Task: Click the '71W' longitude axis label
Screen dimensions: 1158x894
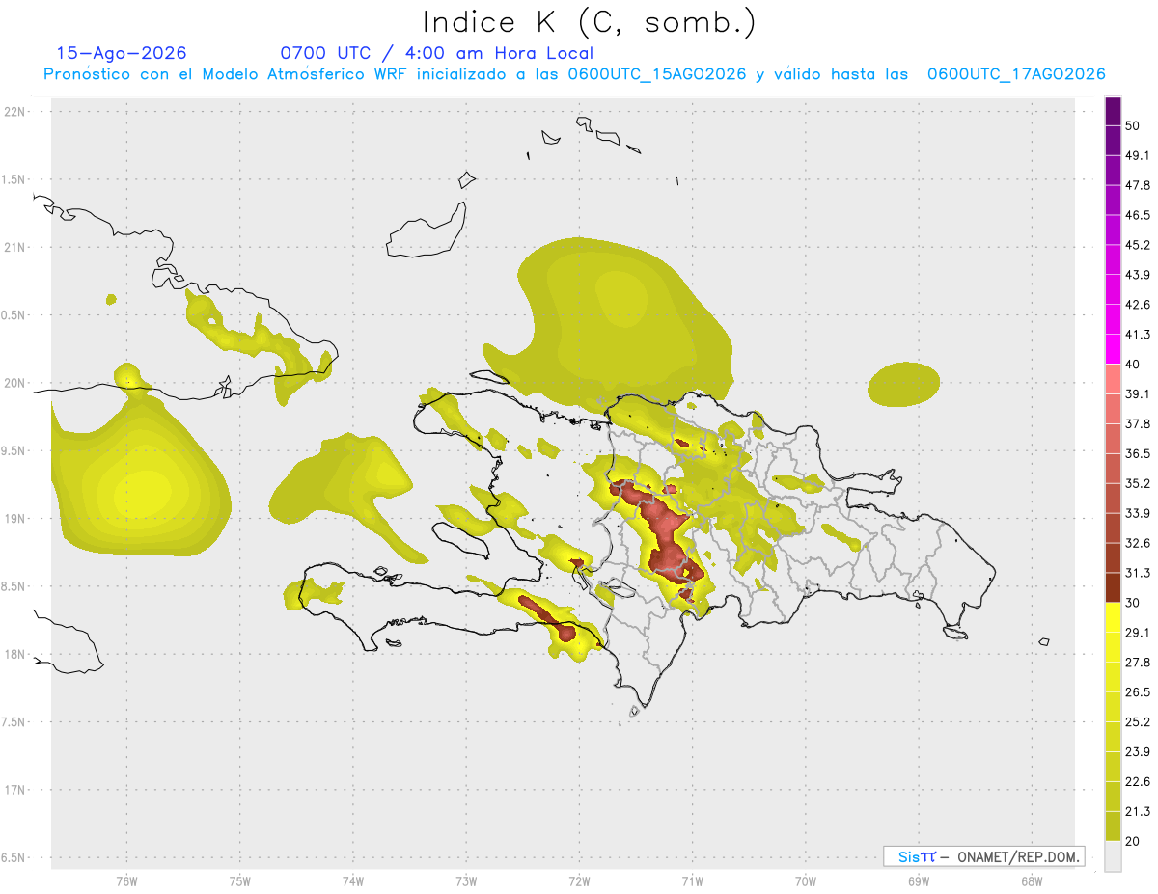Action: 692,880
